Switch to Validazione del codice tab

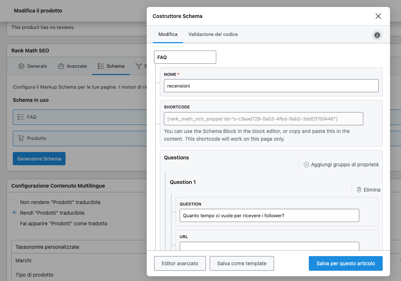pos(213,34)
